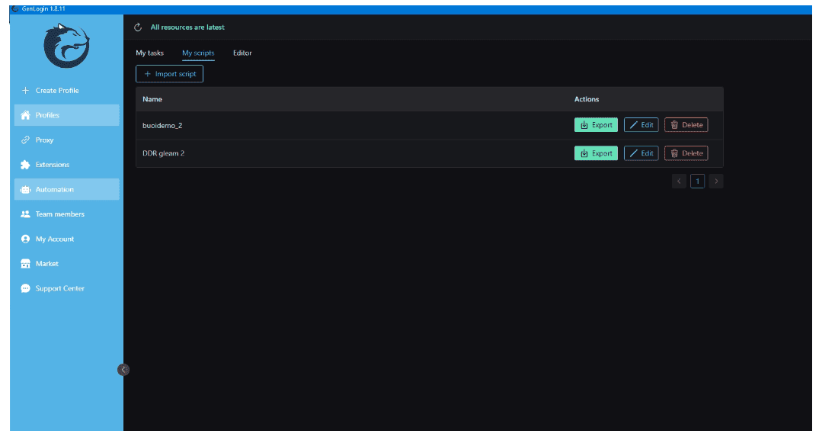Click the refresh resources icon
The width and height of the screenshot is (819, 437).
click(x=138, y=27)
